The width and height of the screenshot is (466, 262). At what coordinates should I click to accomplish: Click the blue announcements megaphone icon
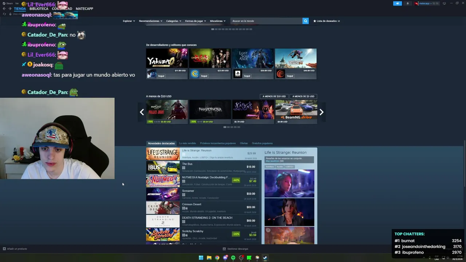point(397,3)
